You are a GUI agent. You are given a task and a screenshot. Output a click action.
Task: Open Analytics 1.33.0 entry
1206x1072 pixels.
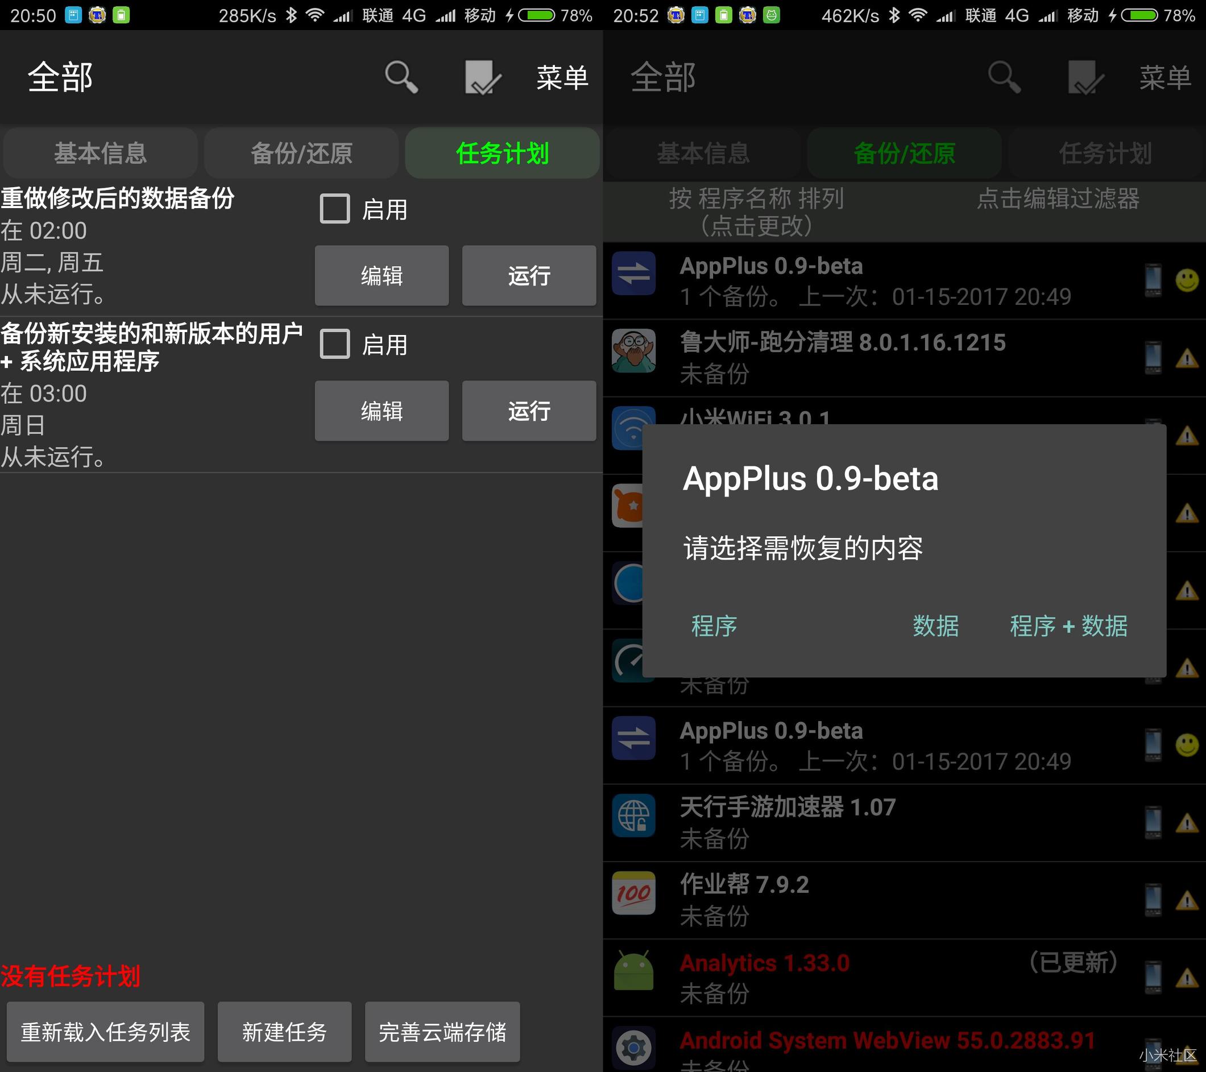[905, 978]
